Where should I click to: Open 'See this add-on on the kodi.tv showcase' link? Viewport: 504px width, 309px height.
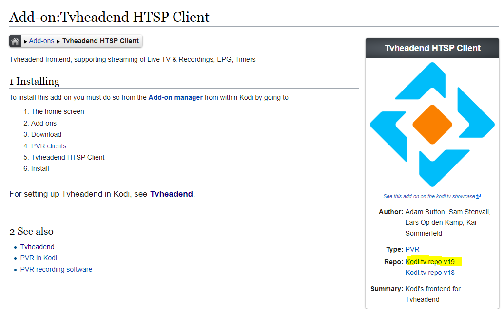click(x=429, y=196)
